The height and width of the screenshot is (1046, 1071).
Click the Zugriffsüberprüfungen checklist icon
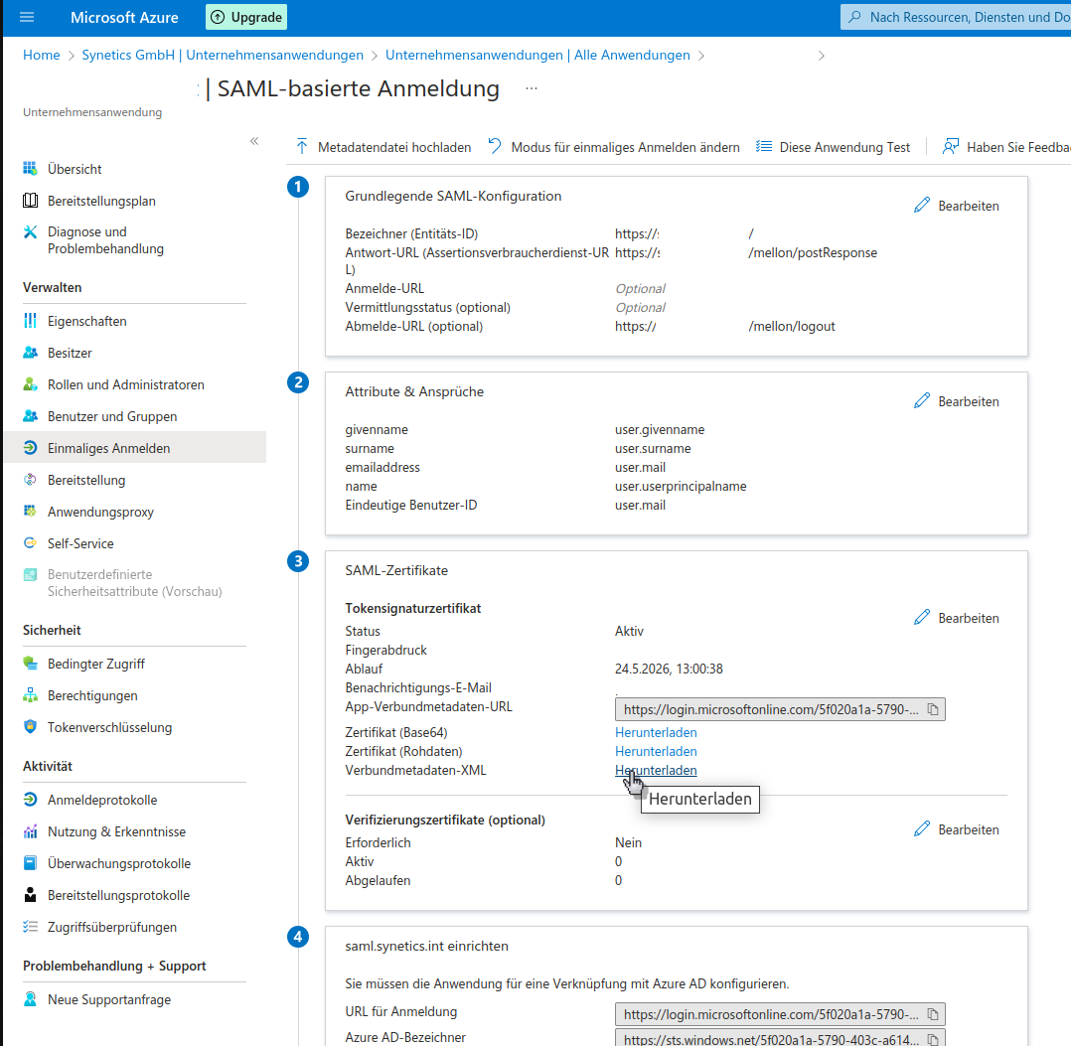(30, 927)
